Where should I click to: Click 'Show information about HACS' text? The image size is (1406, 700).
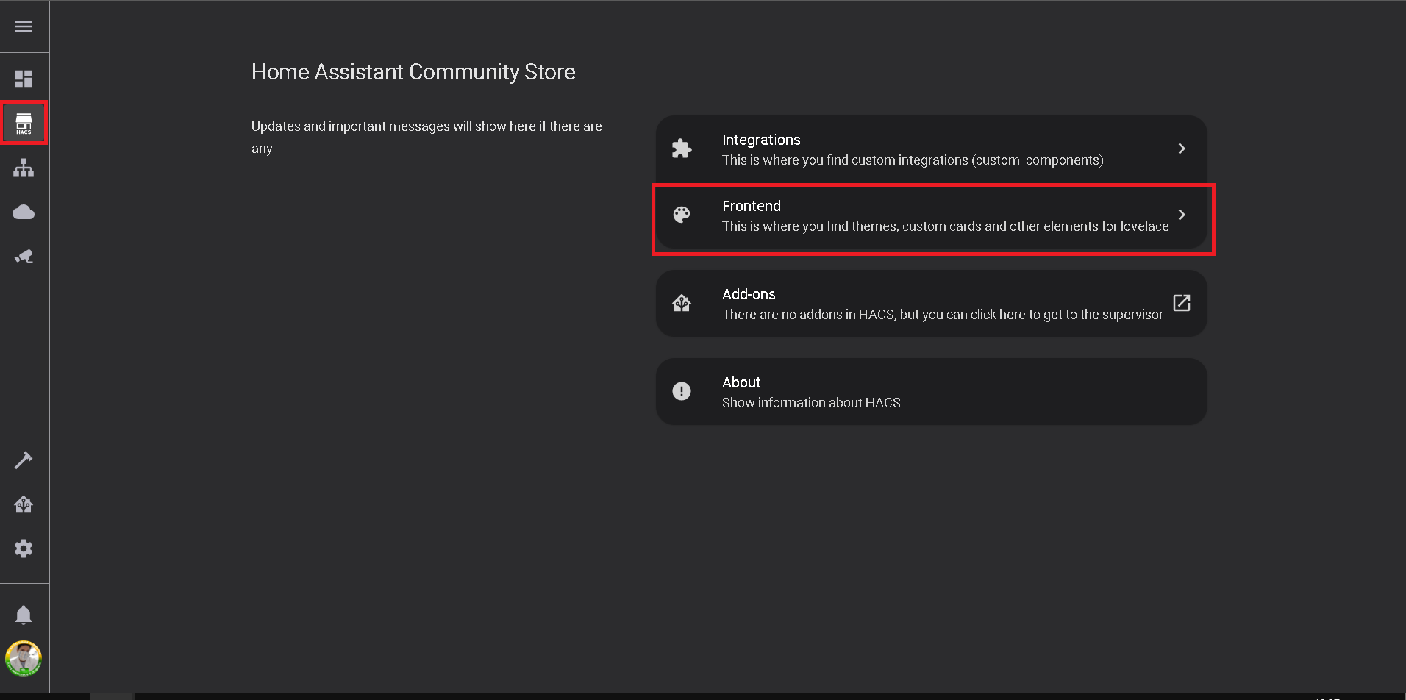click(811, 403)
